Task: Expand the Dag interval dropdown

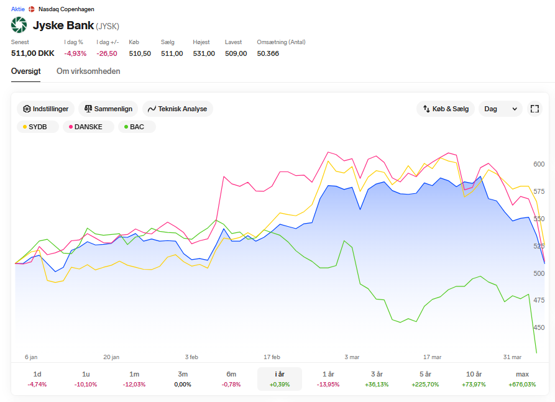Action: (x=500, y=109)
